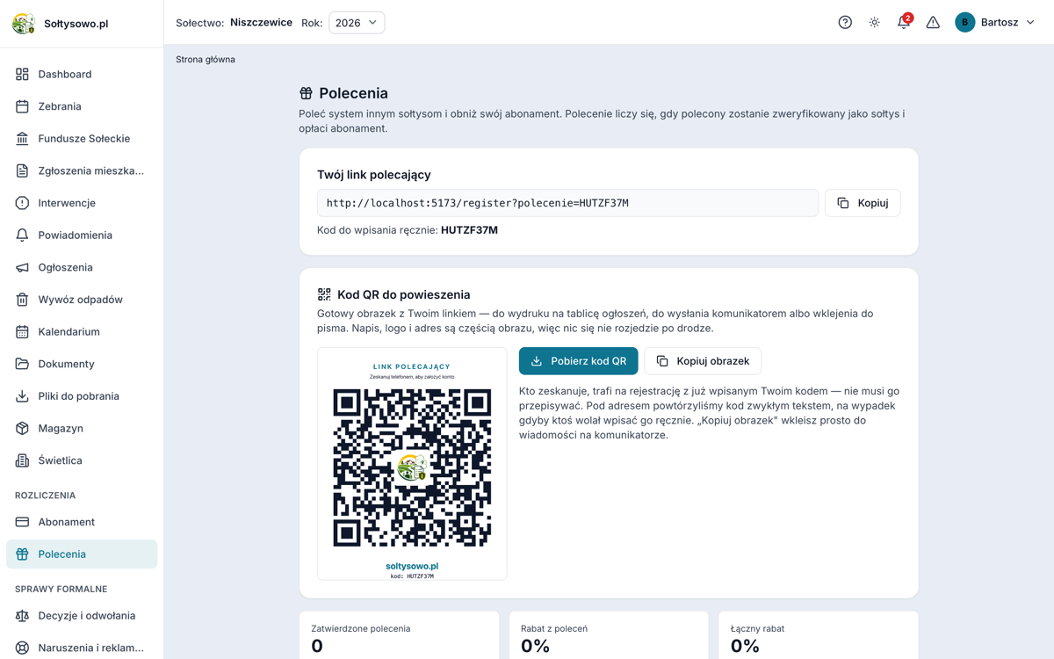This screenshot has height=659, width=1054.
Task: Click the Kod QR do powieszenia heading
Action: click(x=404, y=295)
